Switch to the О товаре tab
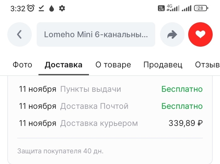This screenshot has height=164, width=220. [113, 65]
